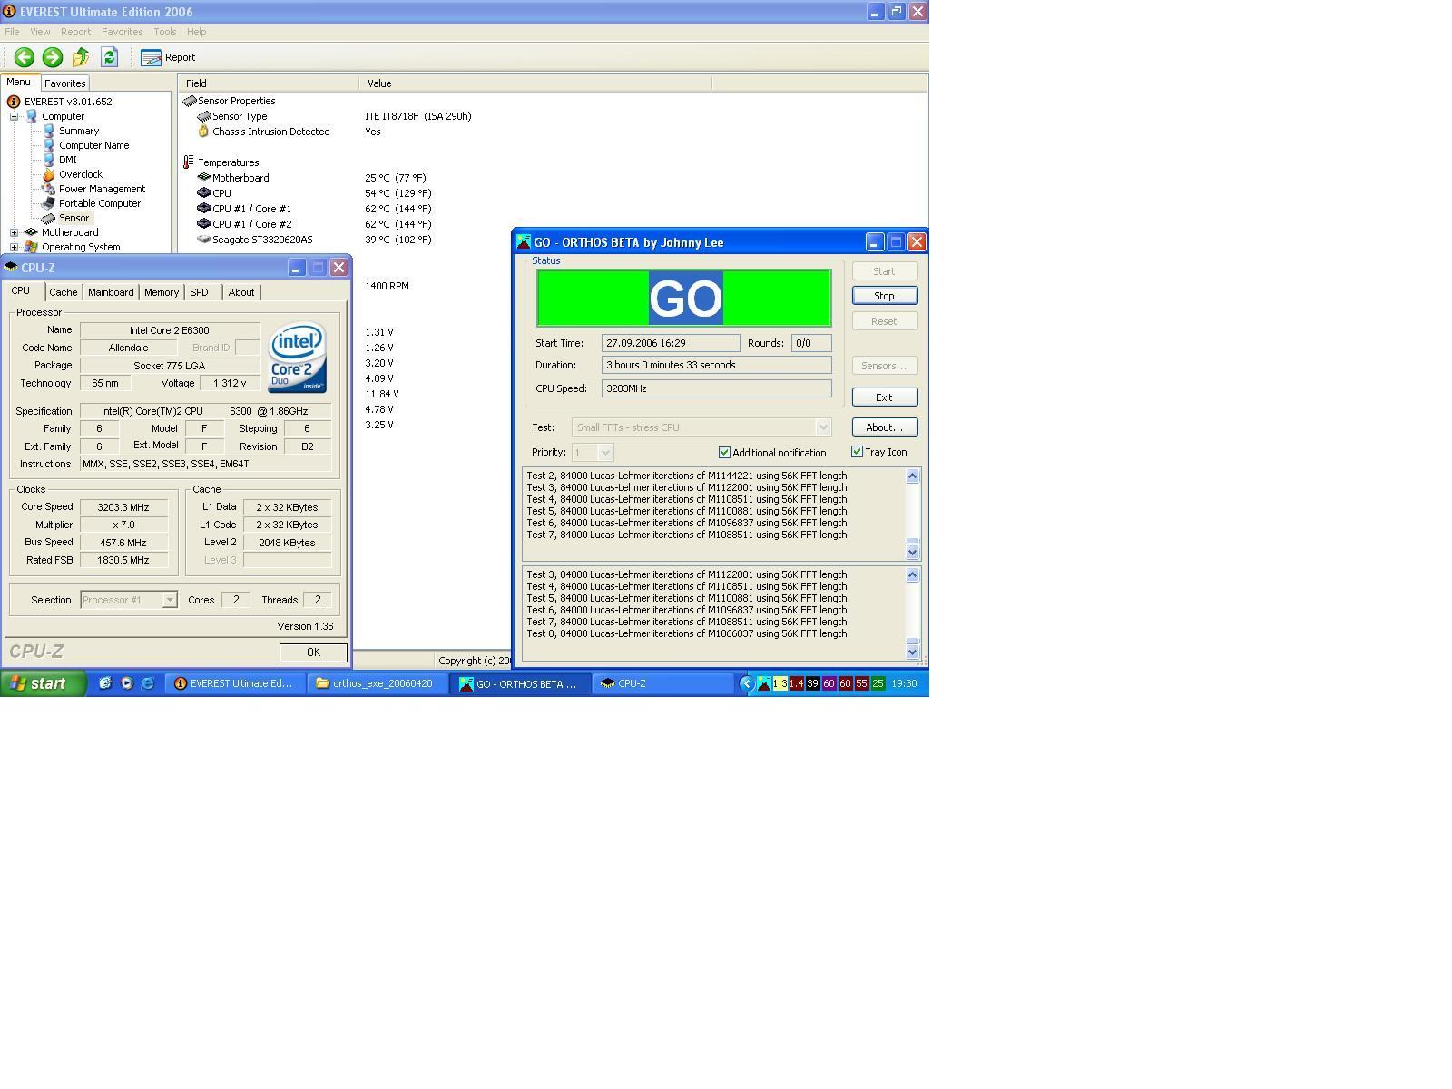Switch to CPU-Z Memory tab
This screenshot has height=1089, width=1452.
pyautogui.click(x=162, y=292)
